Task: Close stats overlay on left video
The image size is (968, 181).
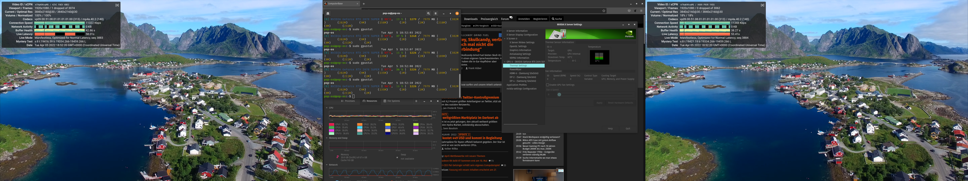Action: tap(117, 5)
